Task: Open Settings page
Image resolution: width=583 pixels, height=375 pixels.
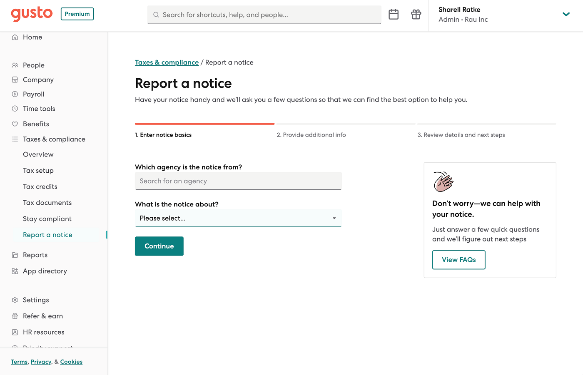Action: pos(36,300)
